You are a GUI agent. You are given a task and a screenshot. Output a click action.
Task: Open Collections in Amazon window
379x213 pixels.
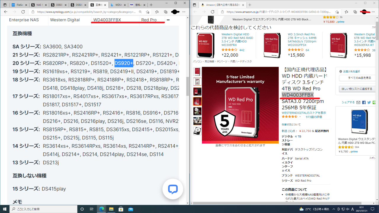pyautogui.click(x=355, y=12)
